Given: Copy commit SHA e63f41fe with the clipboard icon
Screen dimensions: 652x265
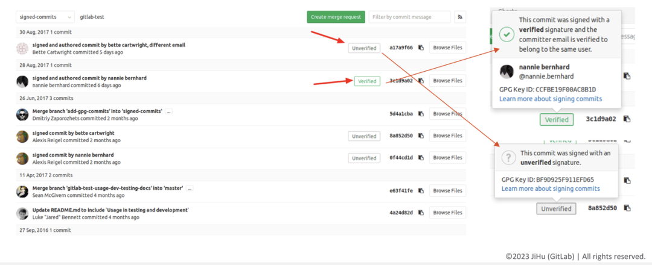Looking at the screenshot, I should [421, 191].
